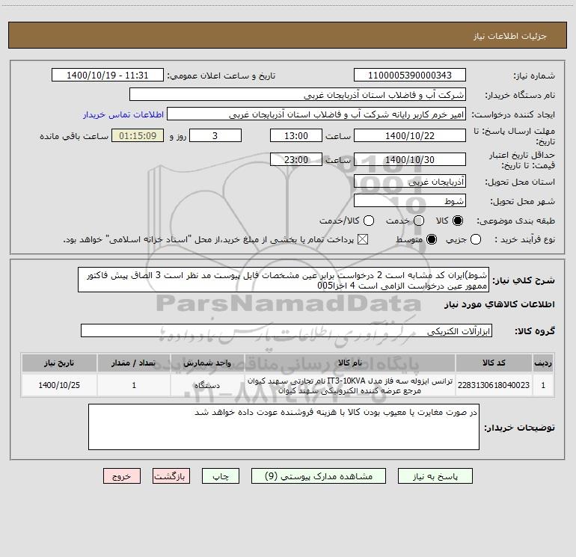Select the کالا radio button
576x557 pixels.
(x=458, y=221)
